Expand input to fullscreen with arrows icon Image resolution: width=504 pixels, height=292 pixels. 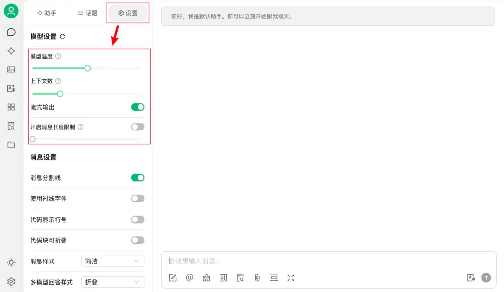[x=290, y=278]
